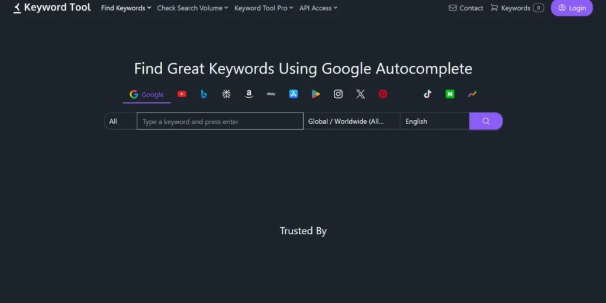This screenshot has height=303, width=606.
Task: Select the Google tab
Action: [147, 94]
